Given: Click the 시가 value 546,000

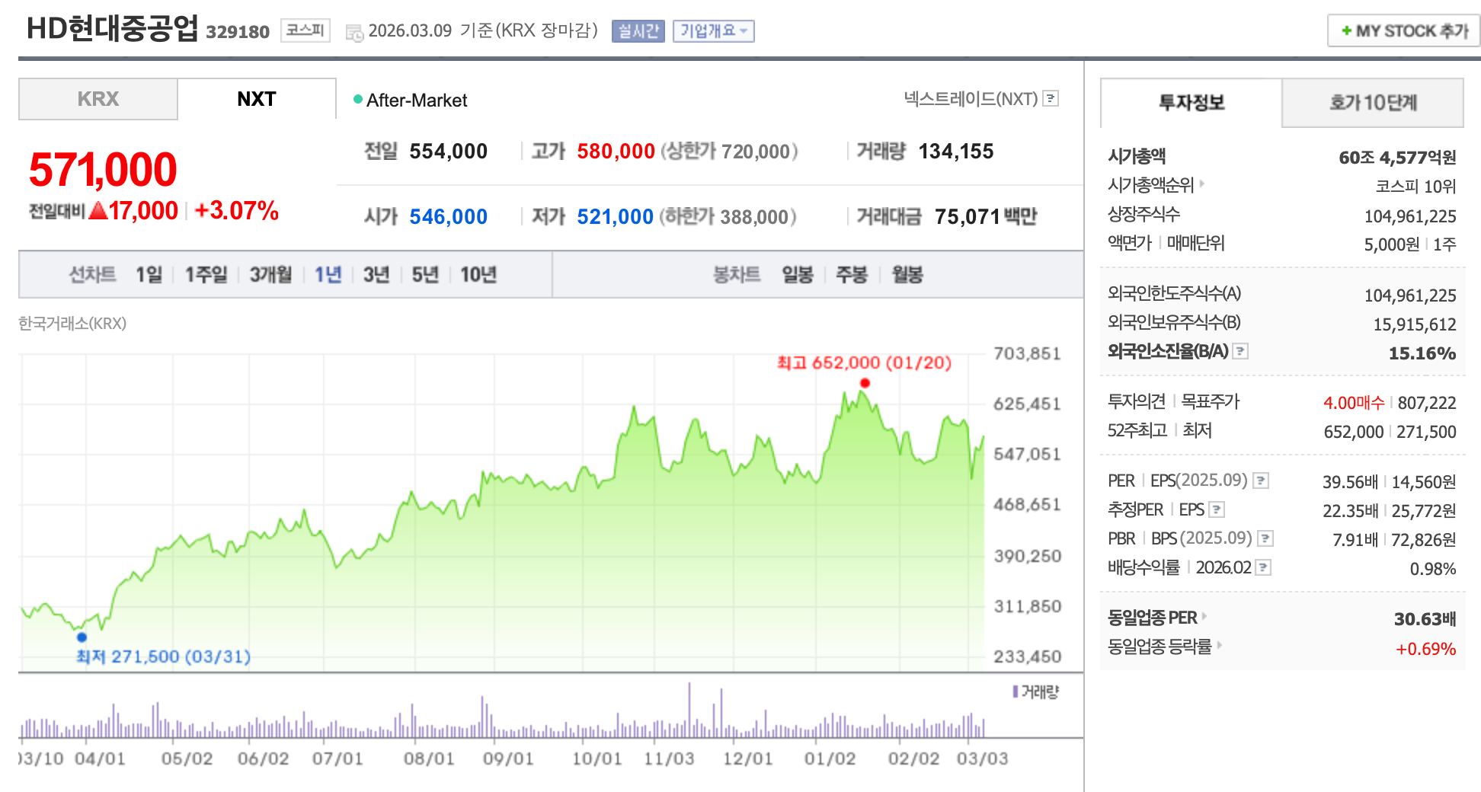Looking at the screenshot, I should pyautogui.click(x=449, y=217).
